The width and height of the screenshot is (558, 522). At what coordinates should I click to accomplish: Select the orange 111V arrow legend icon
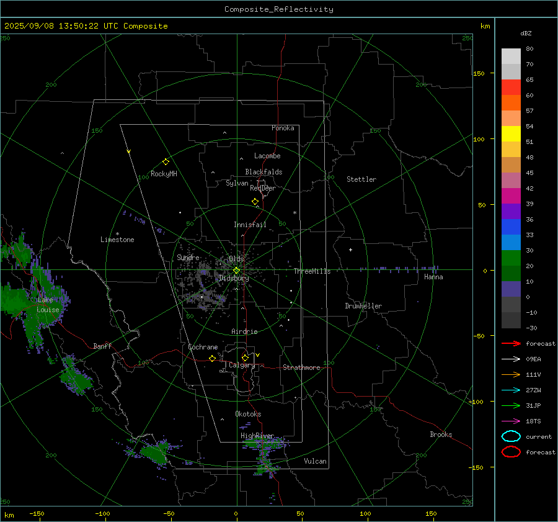[511, 374]
